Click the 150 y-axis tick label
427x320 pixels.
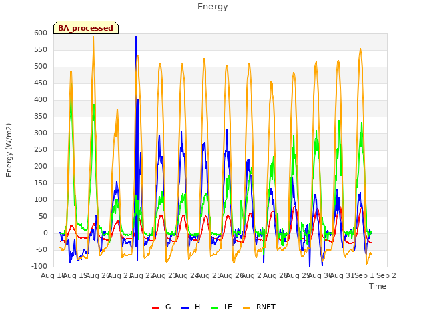(41, 183)
